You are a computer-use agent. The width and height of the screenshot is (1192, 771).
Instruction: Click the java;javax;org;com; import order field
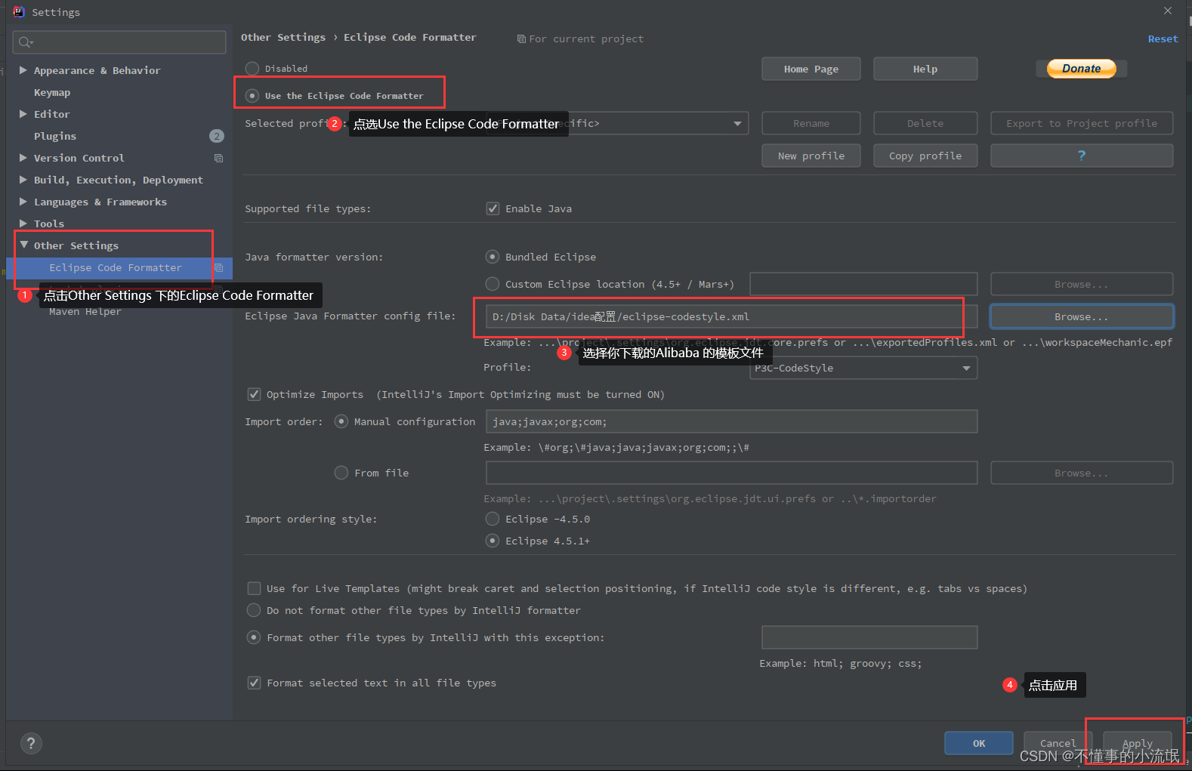pyautogui.click(x=731, y=421)
